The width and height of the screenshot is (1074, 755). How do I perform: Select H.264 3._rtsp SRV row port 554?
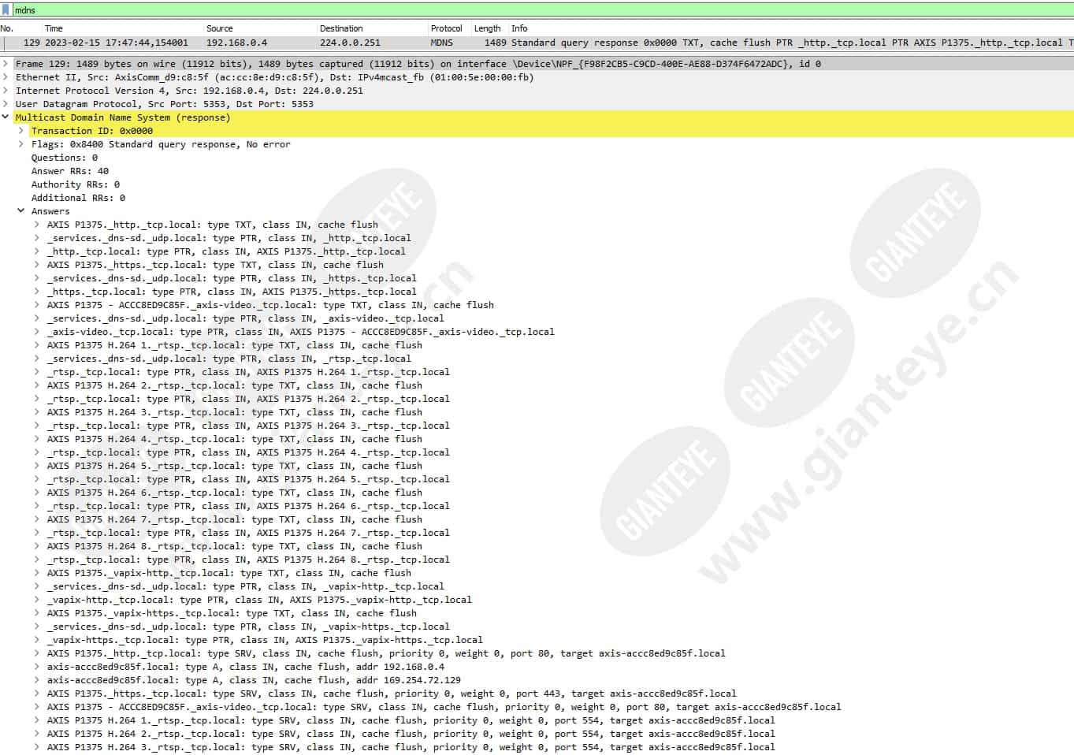pos(411,747)
